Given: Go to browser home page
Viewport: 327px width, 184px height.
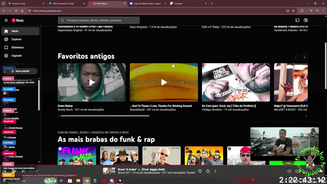Looking at the screenshot, I should pos(22,11).
